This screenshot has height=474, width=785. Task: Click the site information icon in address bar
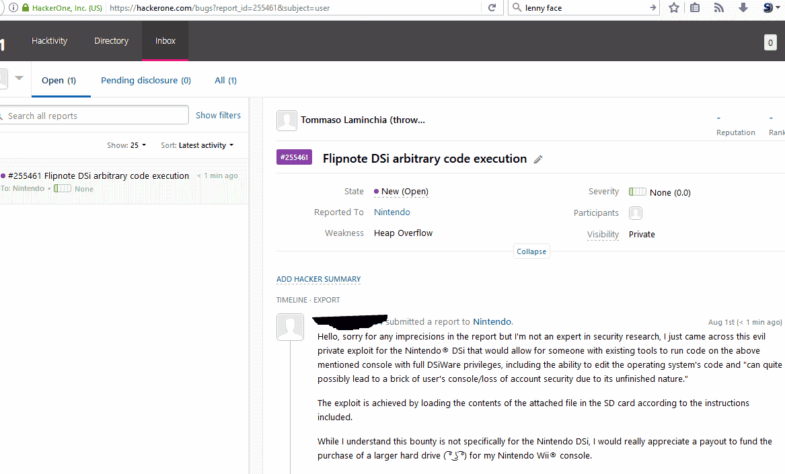tap(13, 7)
